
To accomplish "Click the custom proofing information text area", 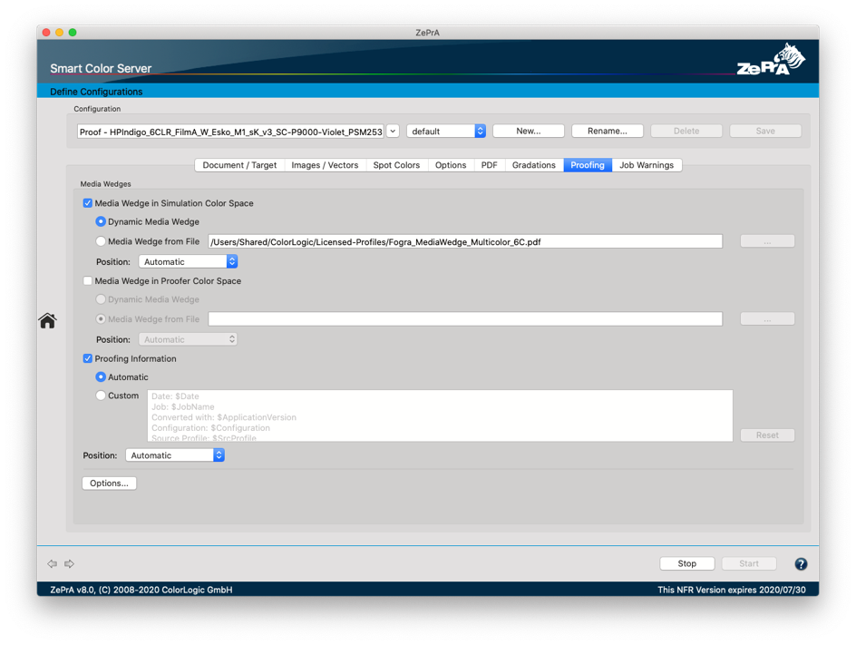I will click(440, 415).
